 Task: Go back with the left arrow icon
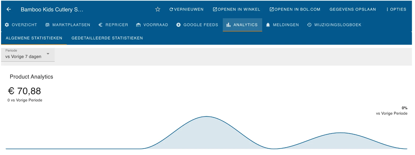click(x=9, y=9)
